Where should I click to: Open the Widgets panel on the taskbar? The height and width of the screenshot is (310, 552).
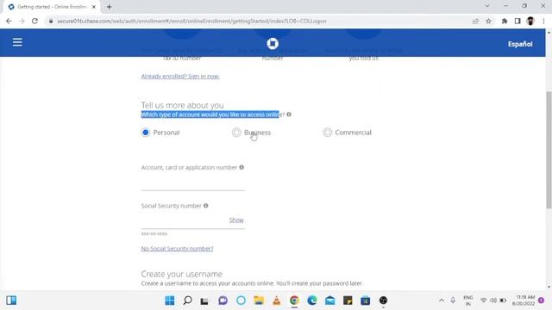(x=11, y=301)
